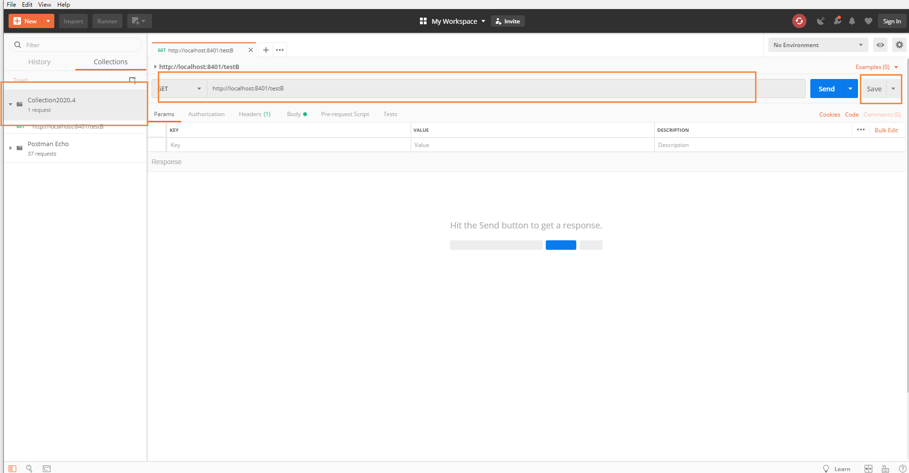Switch to the History tab
This screenshot has height=473, width=909.
click(x=39, y=61)
